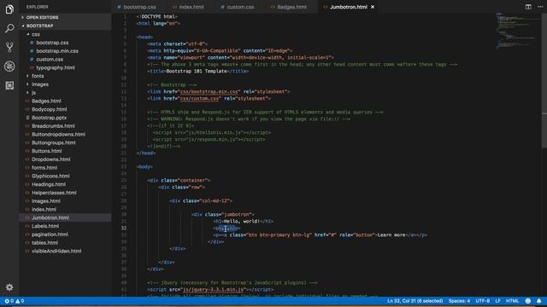Image resolution: width=547 pixels, height=307 pixels.
Task: Open Buttongroups.html in the explorer
Action: click(53, 142)
